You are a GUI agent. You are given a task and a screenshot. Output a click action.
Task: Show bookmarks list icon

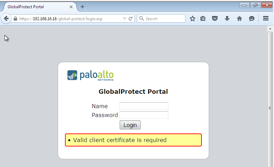point(203,19)
